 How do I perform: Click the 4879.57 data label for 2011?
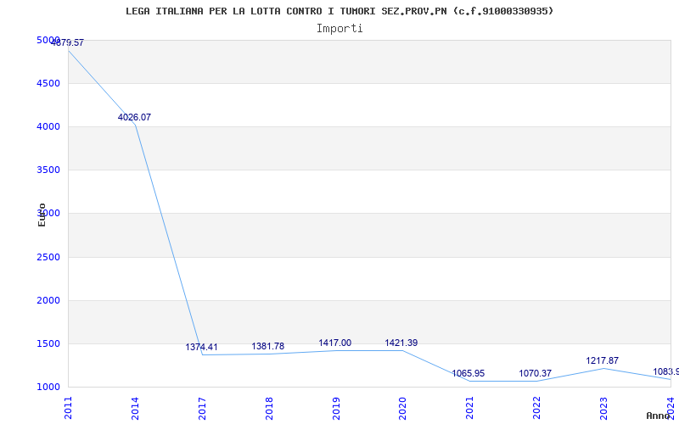68,42
